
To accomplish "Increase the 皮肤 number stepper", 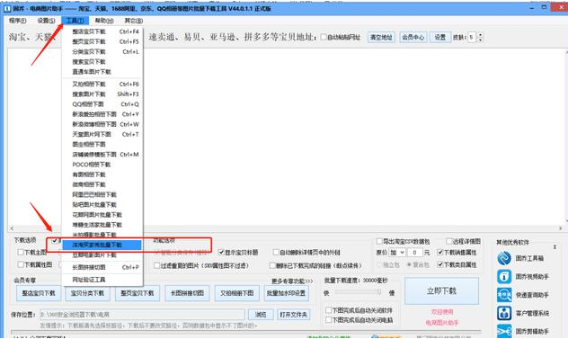I will tap(480, 35).
